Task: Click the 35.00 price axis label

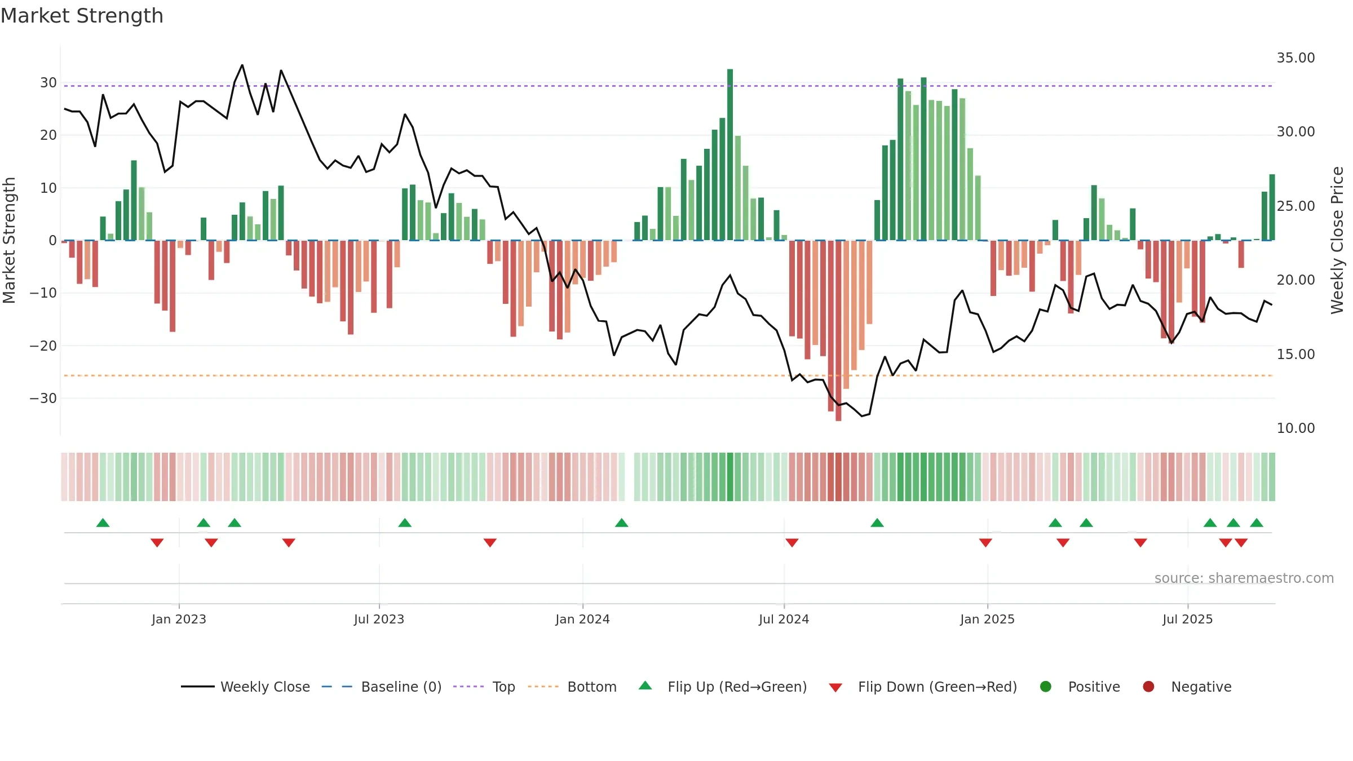Action: tap(1295, 58)
